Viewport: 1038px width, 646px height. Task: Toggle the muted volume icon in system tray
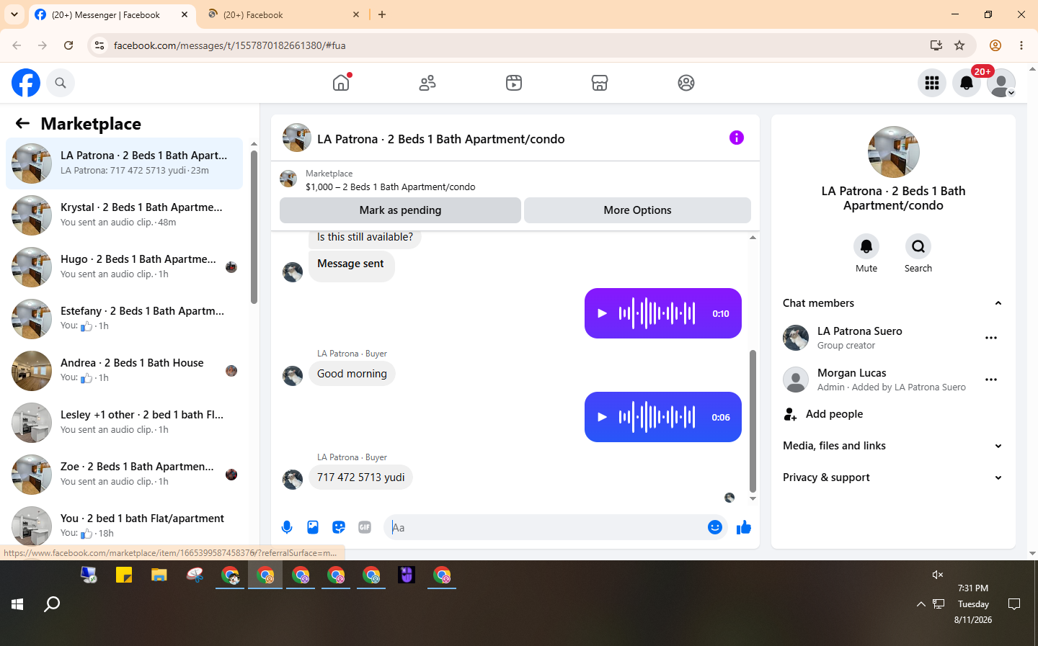[937, 575]
